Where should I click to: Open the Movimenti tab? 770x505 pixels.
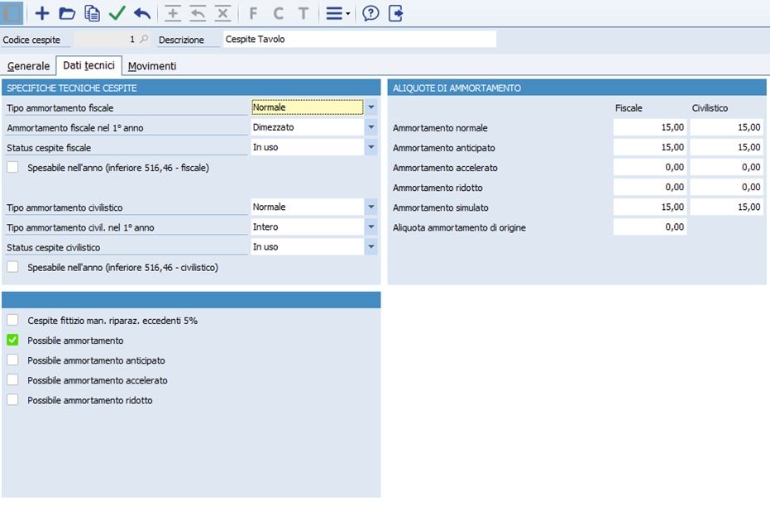151,66
